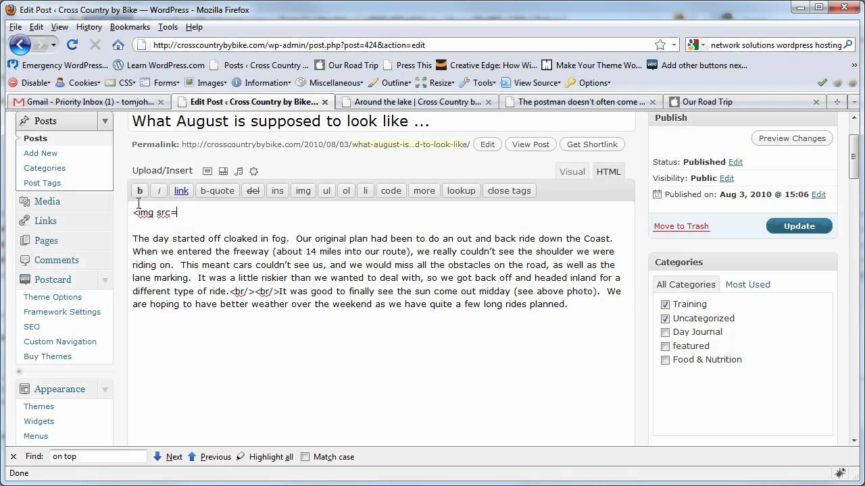Expand the Postcard menu arrow
Screen dimensions: 865x486
click(105, 279)
